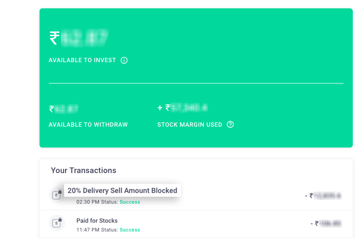Open help icon next to Stock Margin Used

(230, 124)
